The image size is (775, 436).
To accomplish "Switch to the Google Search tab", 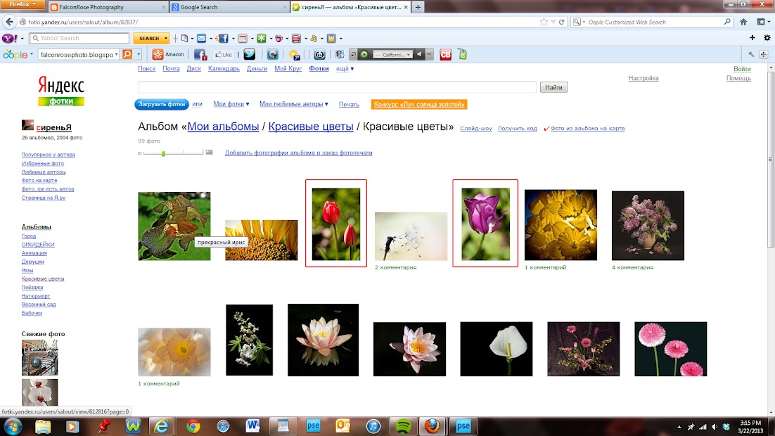I will coord(229,7).
